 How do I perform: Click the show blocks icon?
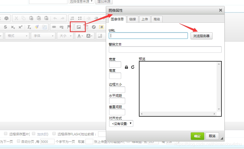[x=100, y=36]
